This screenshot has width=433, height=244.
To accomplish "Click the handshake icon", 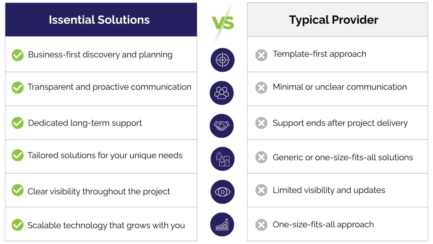I will click(222, 126).
